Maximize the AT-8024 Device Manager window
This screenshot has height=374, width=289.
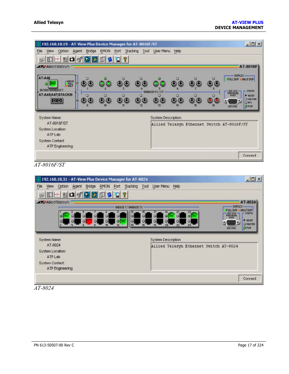point(253,179)
